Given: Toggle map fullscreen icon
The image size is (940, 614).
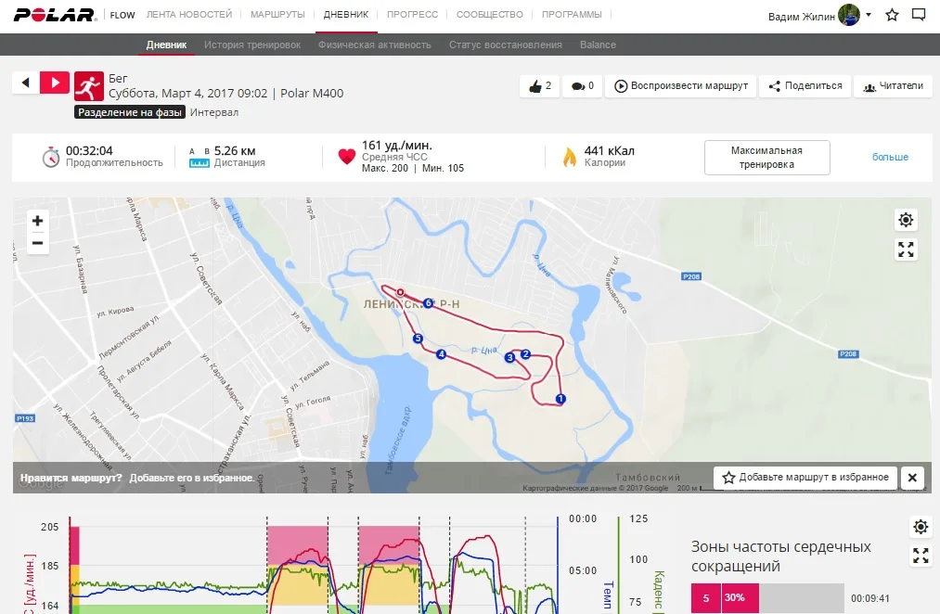Looking at the screenshot, I should point(906,249).
